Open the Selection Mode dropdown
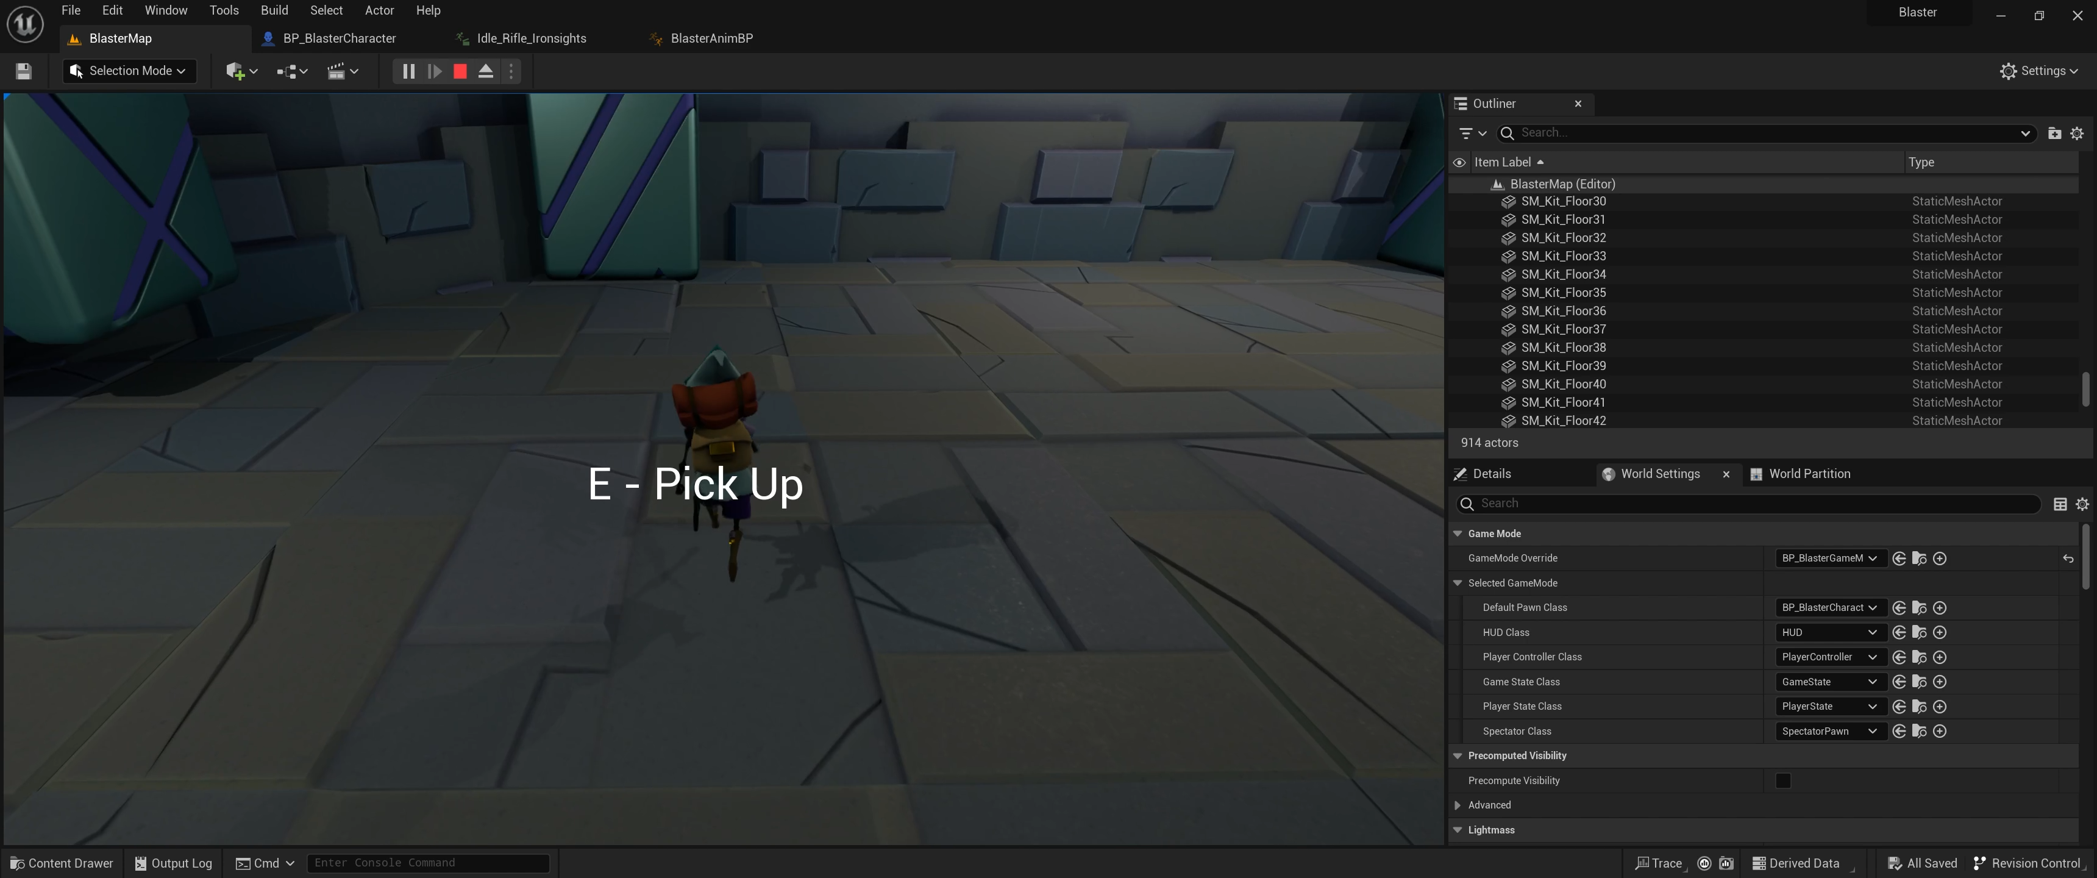 pyautogui.click(x=129, y=72)
